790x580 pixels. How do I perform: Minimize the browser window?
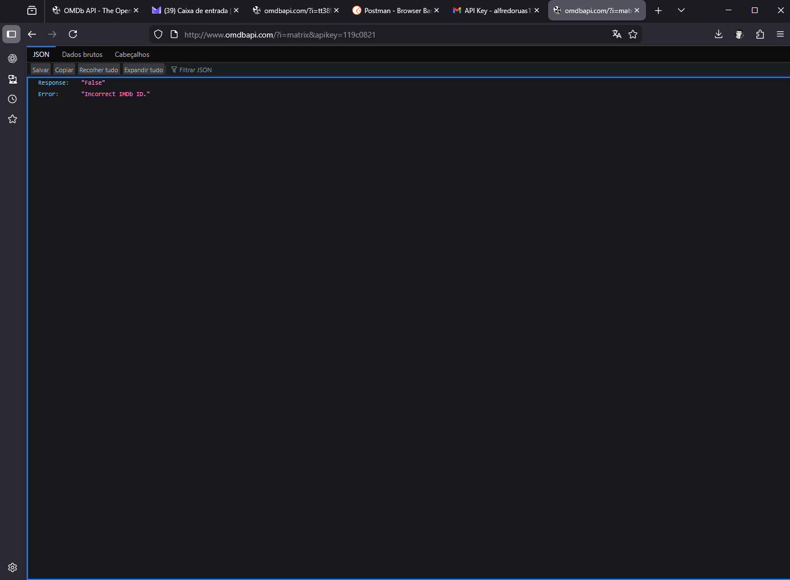[729, 10]
